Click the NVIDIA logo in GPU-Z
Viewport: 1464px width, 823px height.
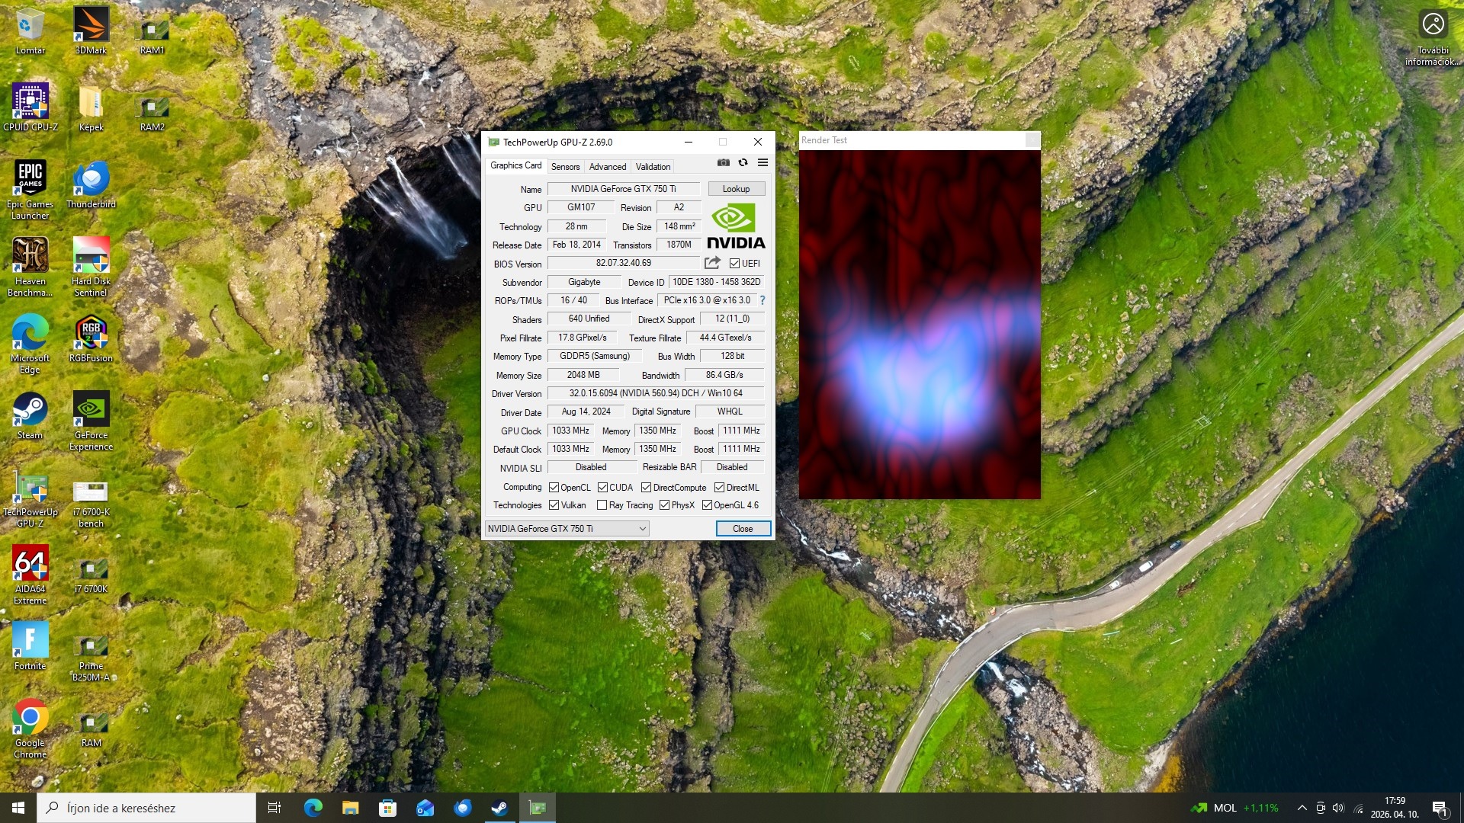736,226
